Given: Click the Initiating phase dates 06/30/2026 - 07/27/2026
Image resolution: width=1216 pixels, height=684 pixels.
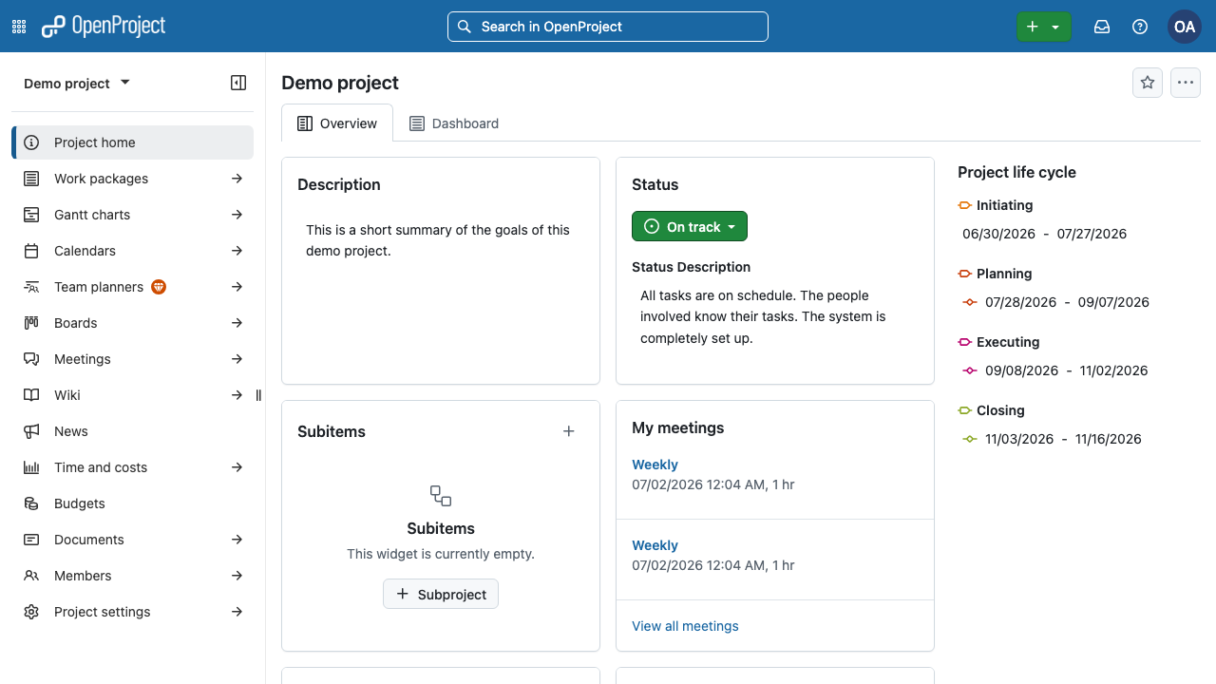Looking at the screenshot, I should (1044, 234).
